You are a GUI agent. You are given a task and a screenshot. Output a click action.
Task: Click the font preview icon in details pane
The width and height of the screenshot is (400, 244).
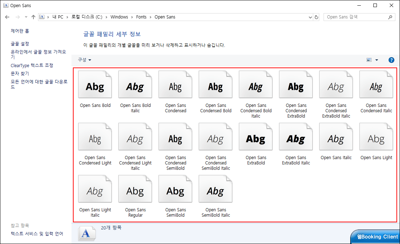pos(87,233)
